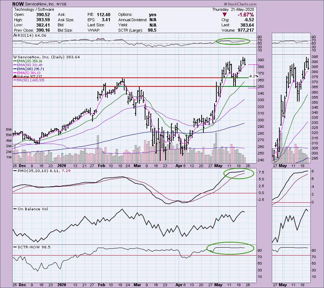Click the SCTR (Large) value 98.5
Viewport: 324px width, 288px height.
tap(152, 30)
